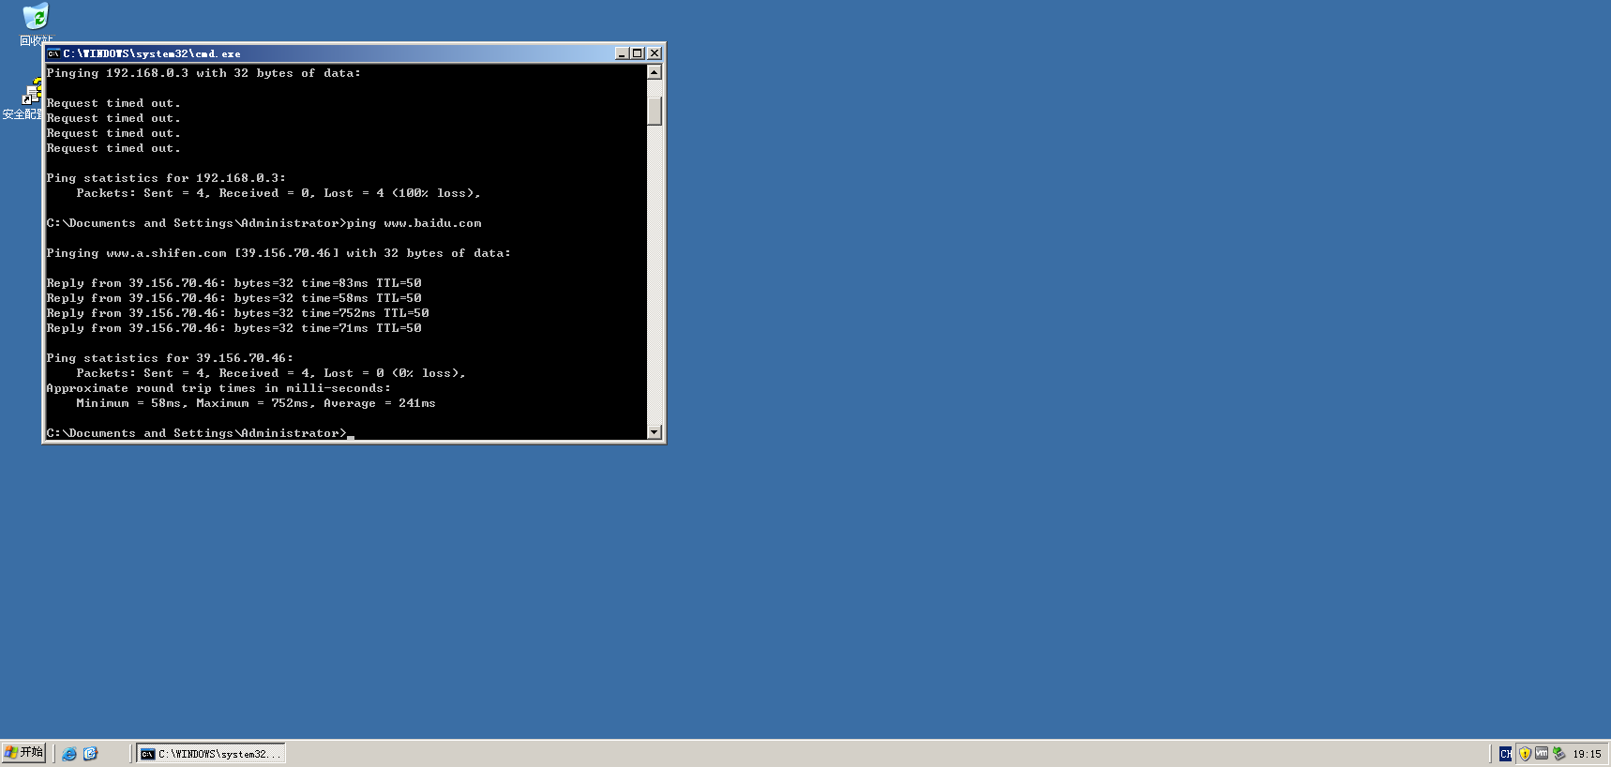Launch Internet Explorer from Quick Launch
Viewport: 1611px width, 767px height.
(x=69, y=754)
